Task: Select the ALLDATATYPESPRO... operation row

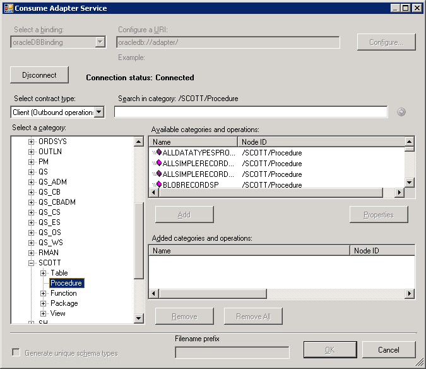Action: pos(276,152)
